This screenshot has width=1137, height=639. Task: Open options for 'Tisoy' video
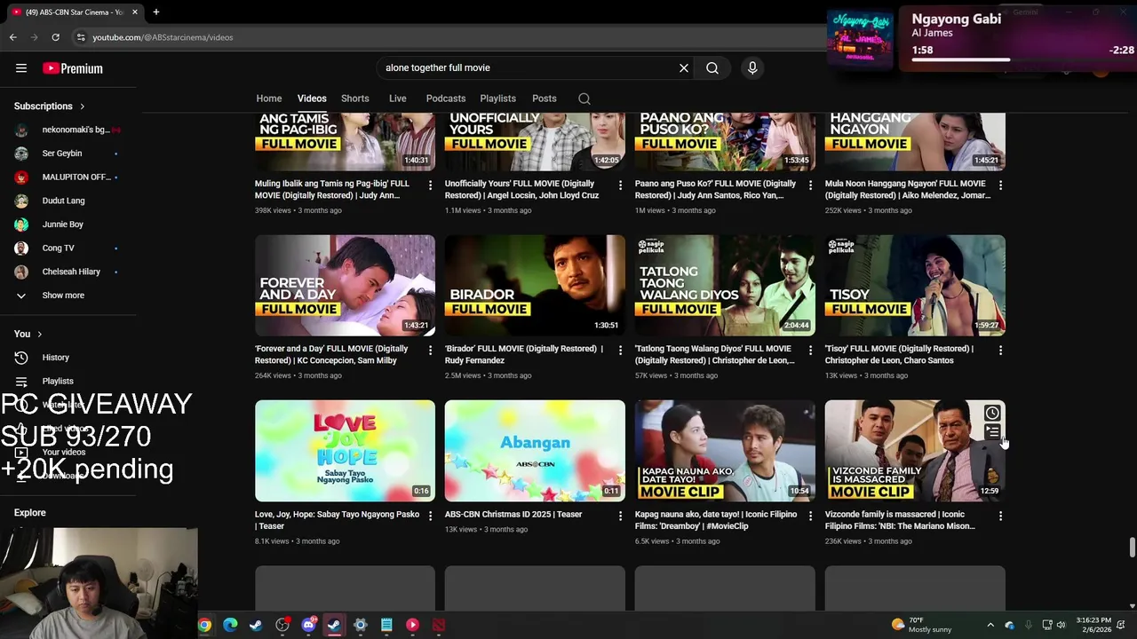point(1000,351)
